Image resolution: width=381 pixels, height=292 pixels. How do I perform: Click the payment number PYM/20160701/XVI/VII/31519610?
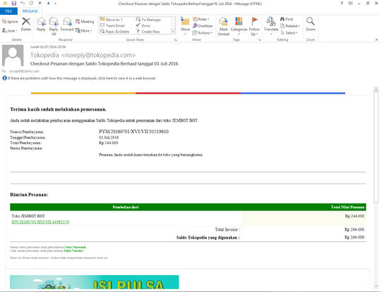point(133,132)
